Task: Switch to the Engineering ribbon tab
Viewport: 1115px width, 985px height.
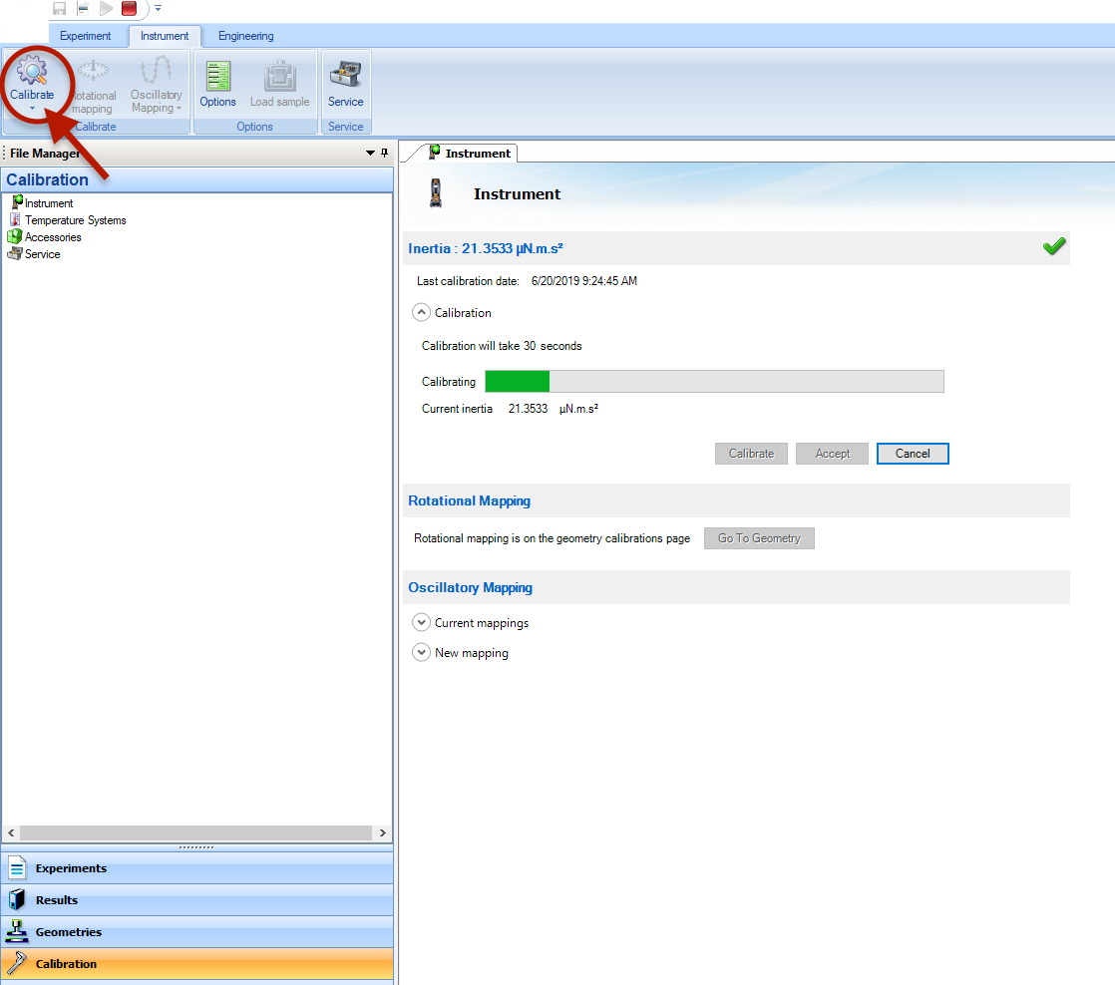Action: click(246, 36)
